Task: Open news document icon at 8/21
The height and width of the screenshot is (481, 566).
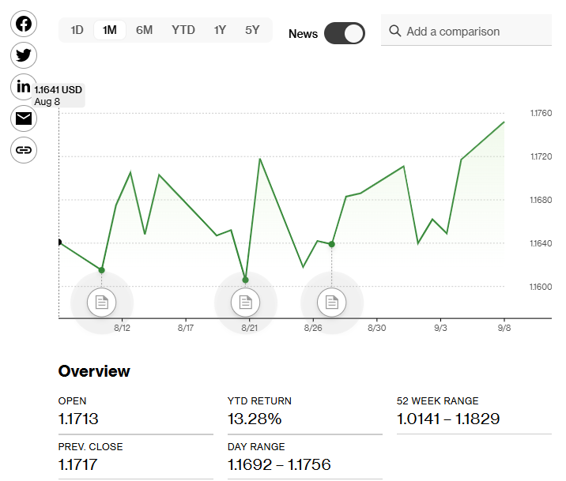Action: tap(245, 302)
